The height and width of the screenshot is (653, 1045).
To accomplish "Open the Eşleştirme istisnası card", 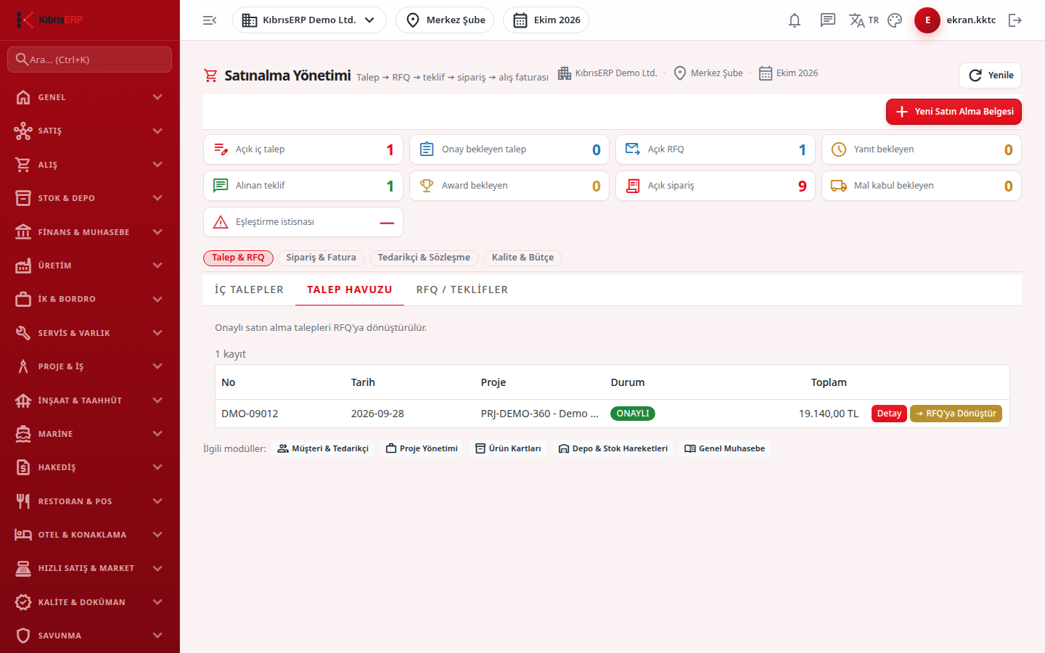I will tap(303, 222).
